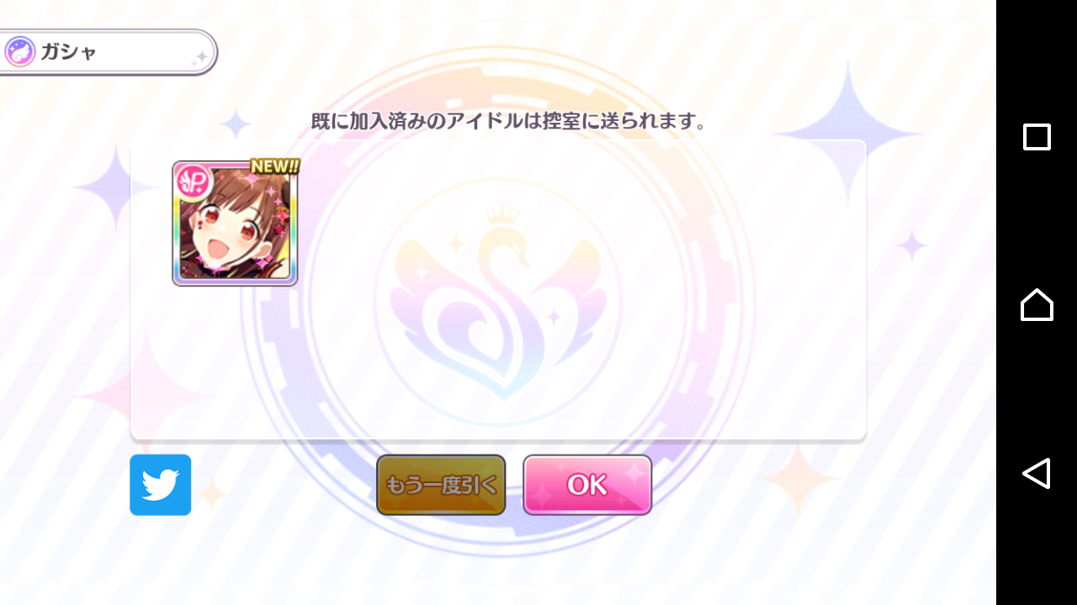1077x605 pixels.
Task: Tap the もう一度引く draw-again button
Action: point(441,485)
